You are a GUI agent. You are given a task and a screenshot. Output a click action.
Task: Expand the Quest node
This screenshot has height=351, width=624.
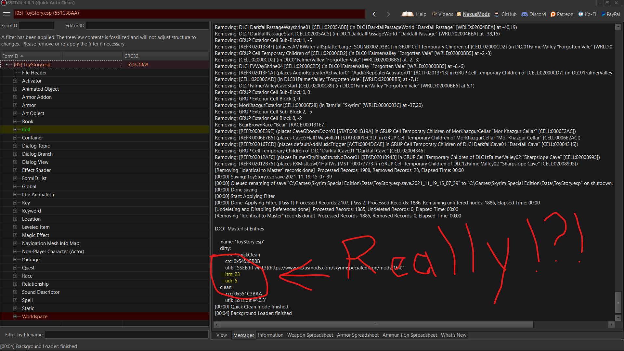point(15,267)
